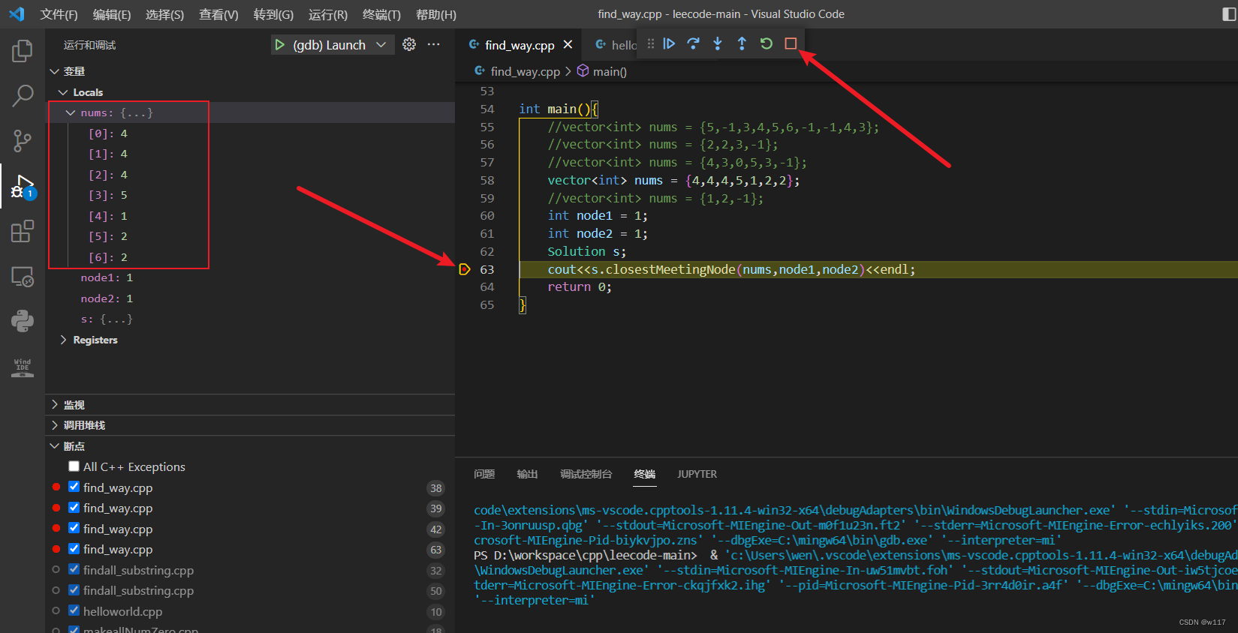Toggle helloworld.cpp breakpoint at line 10
1238x633 pixels.
[74, 610]
